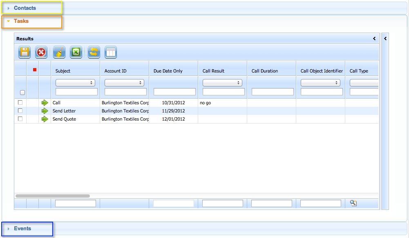This screenshot has height=238, width=409.
Task: Click the Save floppy disk icon
Action: click(x=25, y=52)
